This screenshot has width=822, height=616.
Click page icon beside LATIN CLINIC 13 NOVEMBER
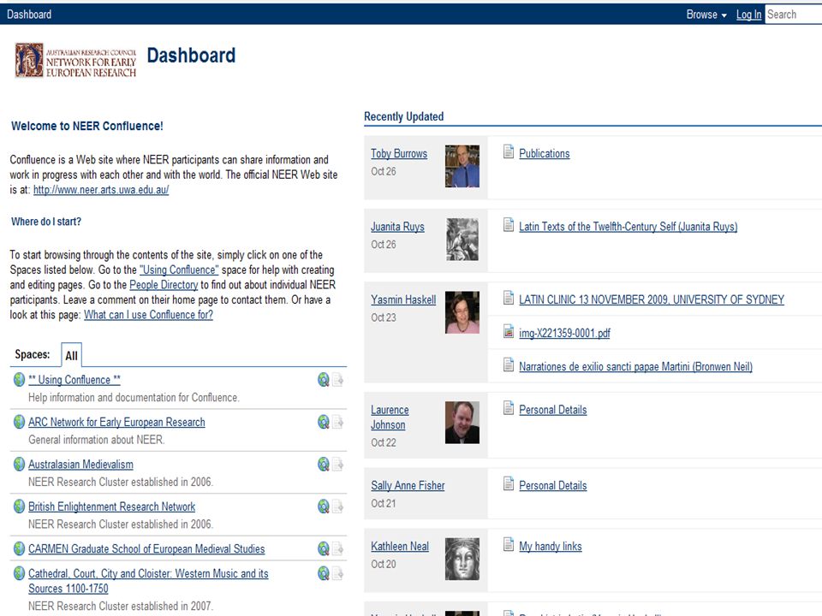pos(508,298)
